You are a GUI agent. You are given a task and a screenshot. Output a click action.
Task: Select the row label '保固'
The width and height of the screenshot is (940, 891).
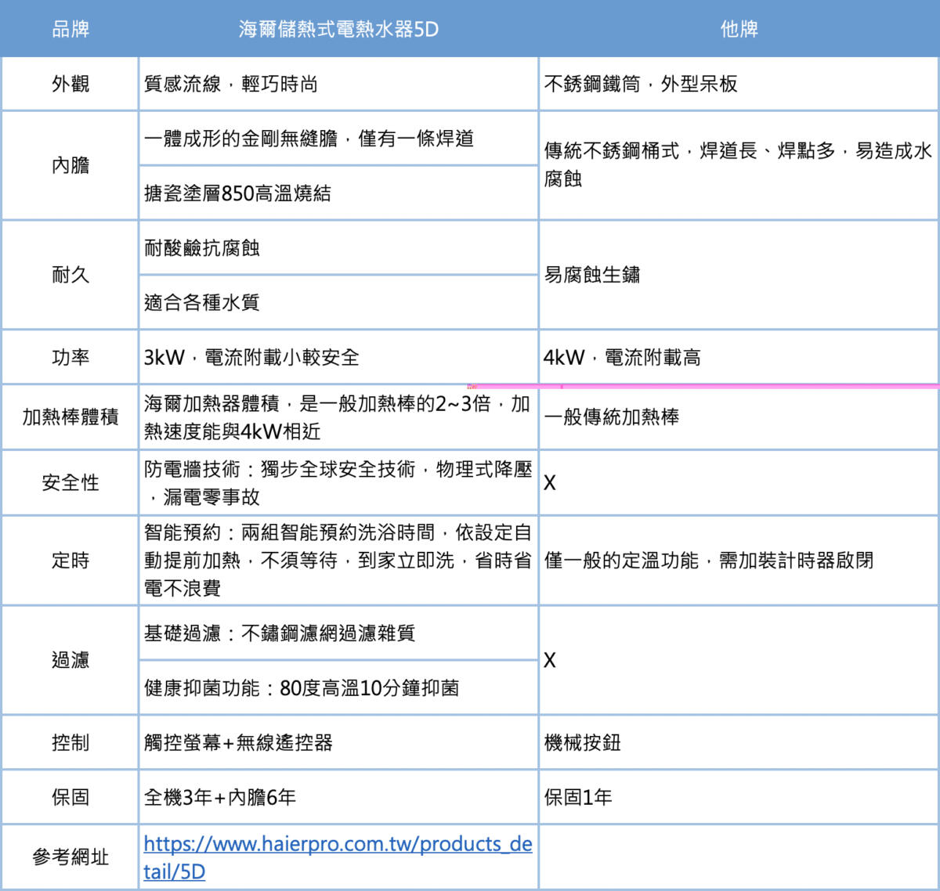[x=70, y=797]
